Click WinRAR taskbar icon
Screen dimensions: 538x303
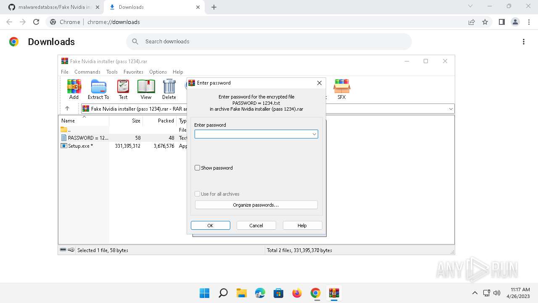pyautogui.click(x=334, y=293)
